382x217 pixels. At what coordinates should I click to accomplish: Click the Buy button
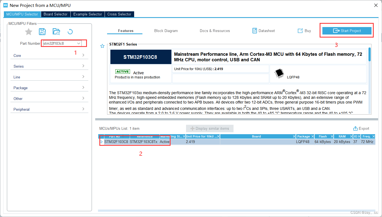click(x=304, y=31)
